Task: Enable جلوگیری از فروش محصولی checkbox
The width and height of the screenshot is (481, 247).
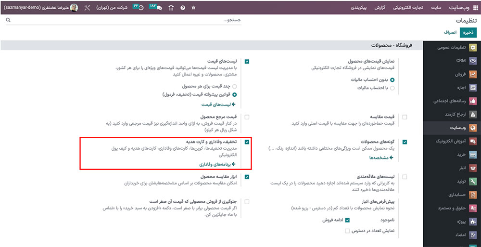Action: [247, 202]
